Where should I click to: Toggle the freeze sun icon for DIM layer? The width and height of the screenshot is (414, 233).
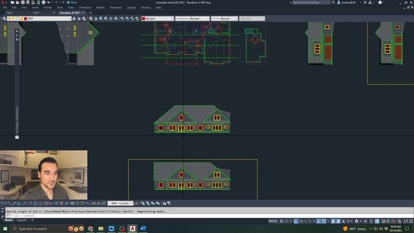13,19
